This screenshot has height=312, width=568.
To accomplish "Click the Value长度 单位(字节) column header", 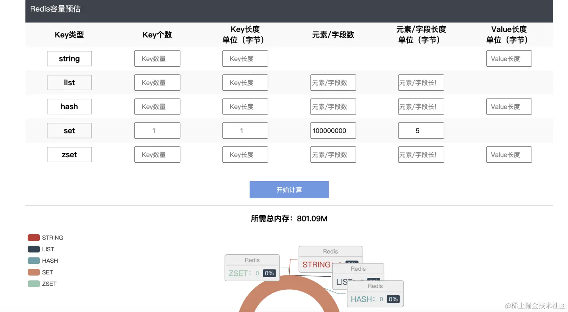I will (x=509, y=35).
